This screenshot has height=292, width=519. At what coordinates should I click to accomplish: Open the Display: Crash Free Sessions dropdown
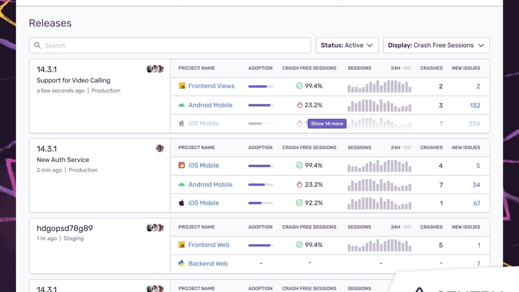(x=436, y=45)
